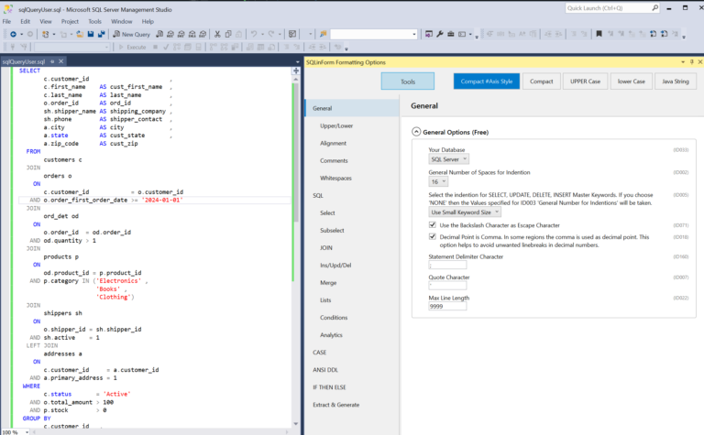704x435 pixels.
Task: Click the DAX Query icon
Action: point(203,34)
